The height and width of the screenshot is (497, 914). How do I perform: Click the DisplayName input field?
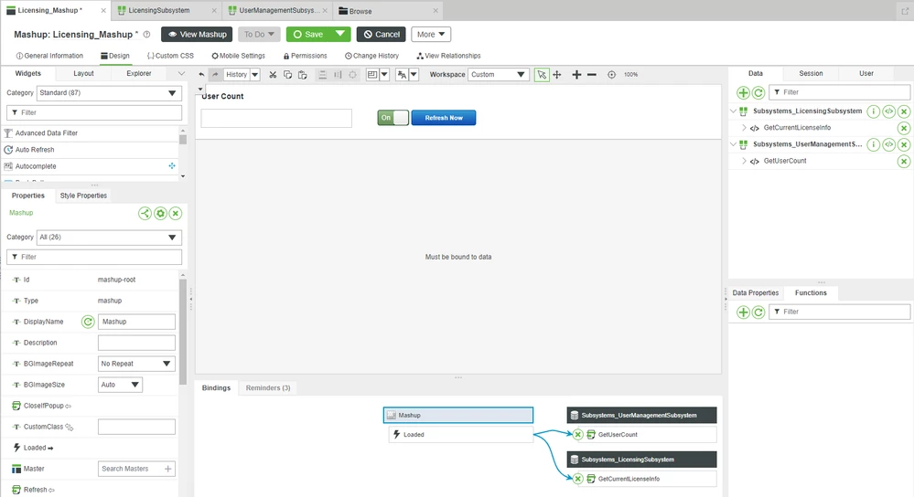136,322
